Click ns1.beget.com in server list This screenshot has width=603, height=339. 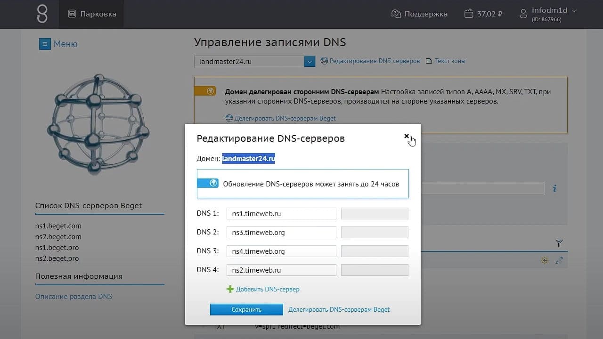[58, 226]
